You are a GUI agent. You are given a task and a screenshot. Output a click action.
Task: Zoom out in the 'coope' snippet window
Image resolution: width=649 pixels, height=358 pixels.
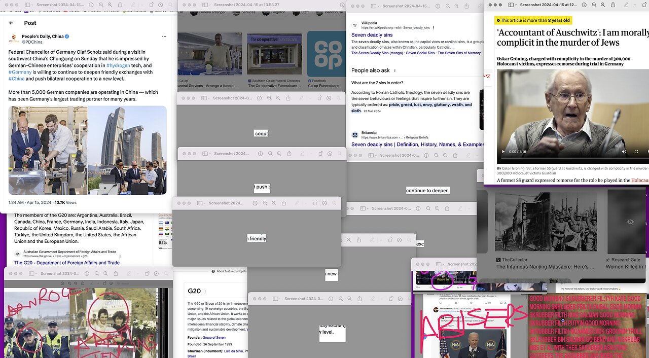coord(269,98)
